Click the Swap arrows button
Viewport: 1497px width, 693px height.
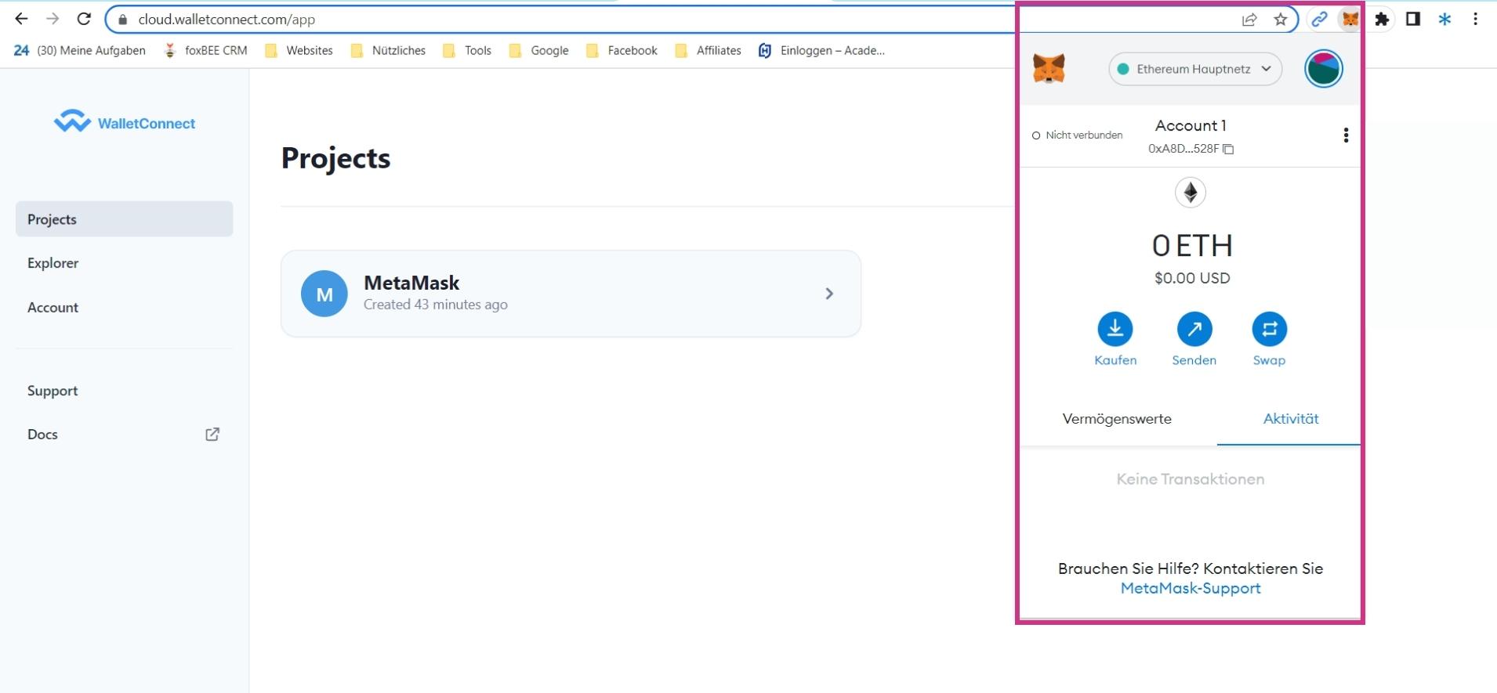tap(1270, 329)
